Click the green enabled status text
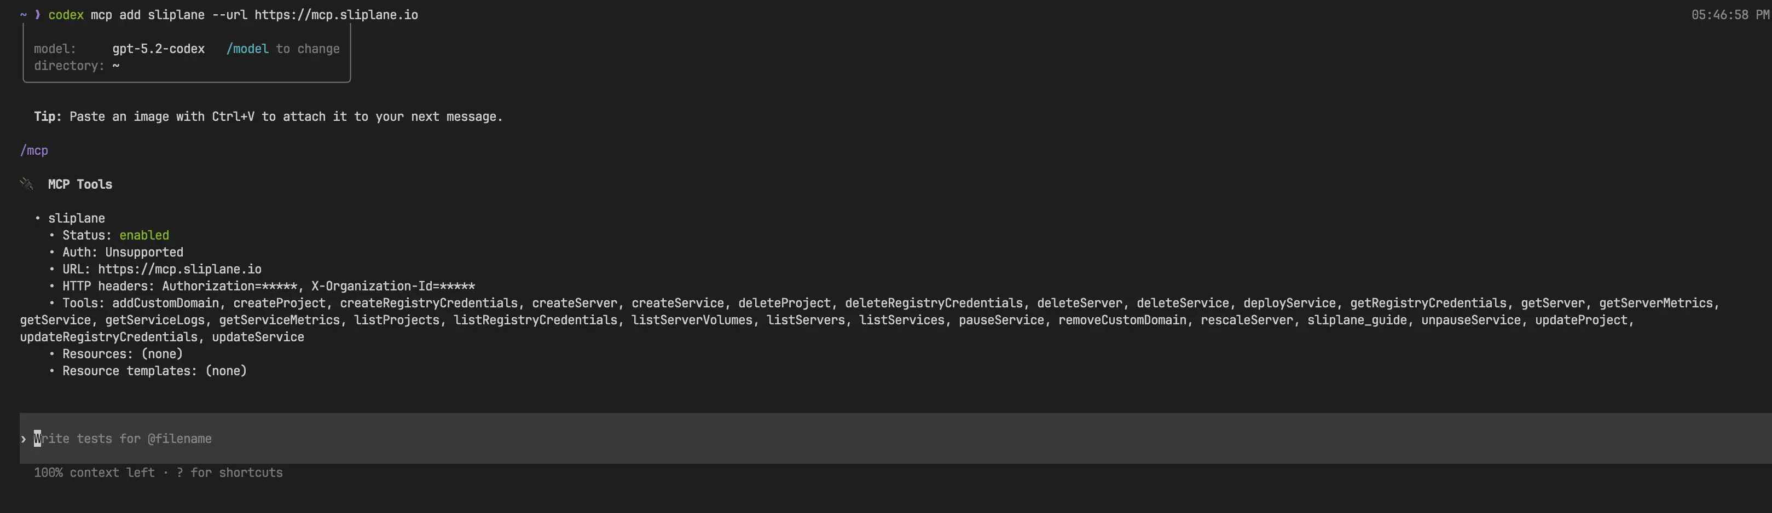The height and width of the screenshot is (513, 1772). (144, 235)
